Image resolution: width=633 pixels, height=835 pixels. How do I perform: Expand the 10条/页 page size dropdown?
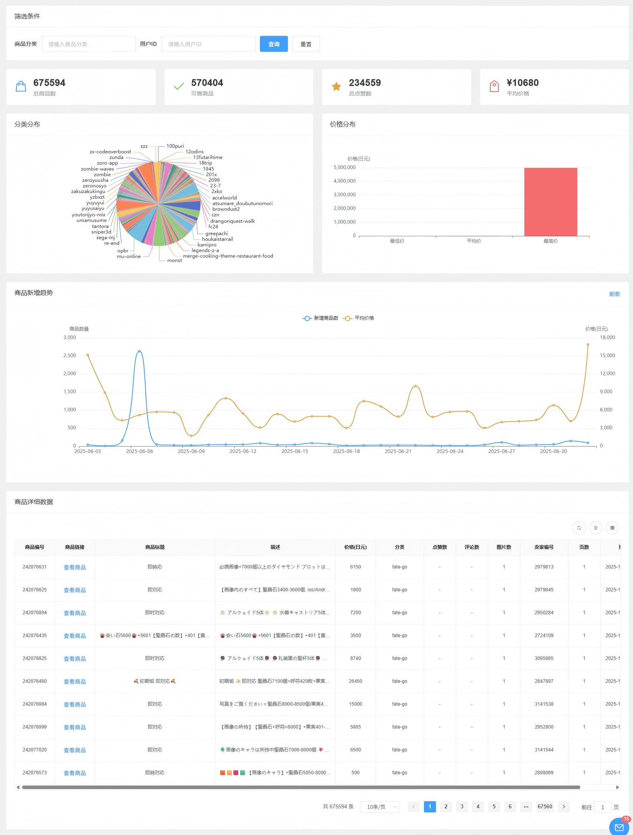click(379, 807)
